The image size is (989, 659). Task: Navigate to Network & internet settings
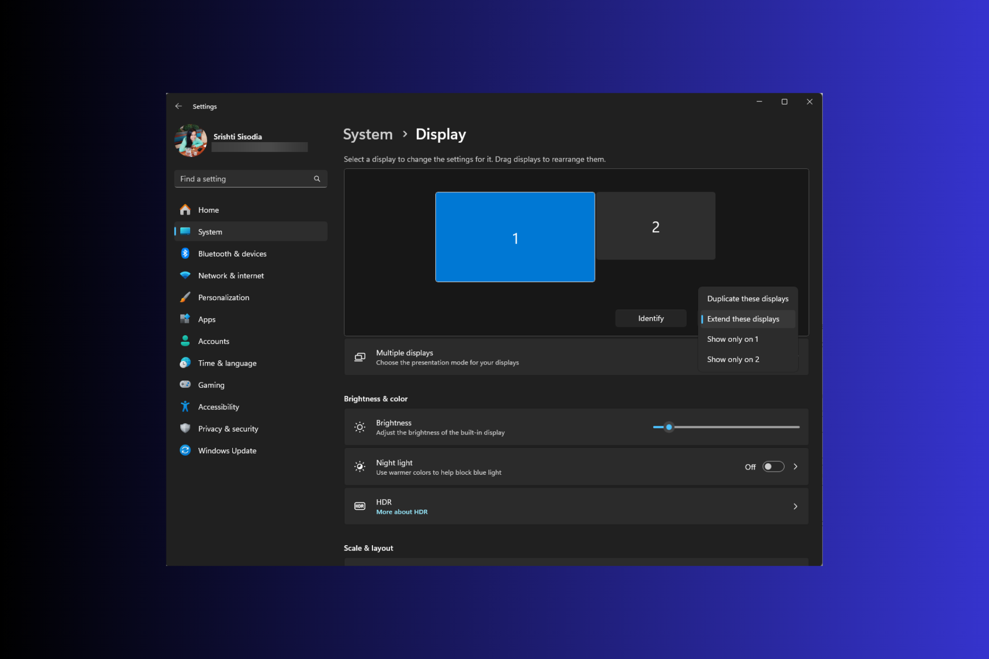pyautogui.click(x=230, y=275)
